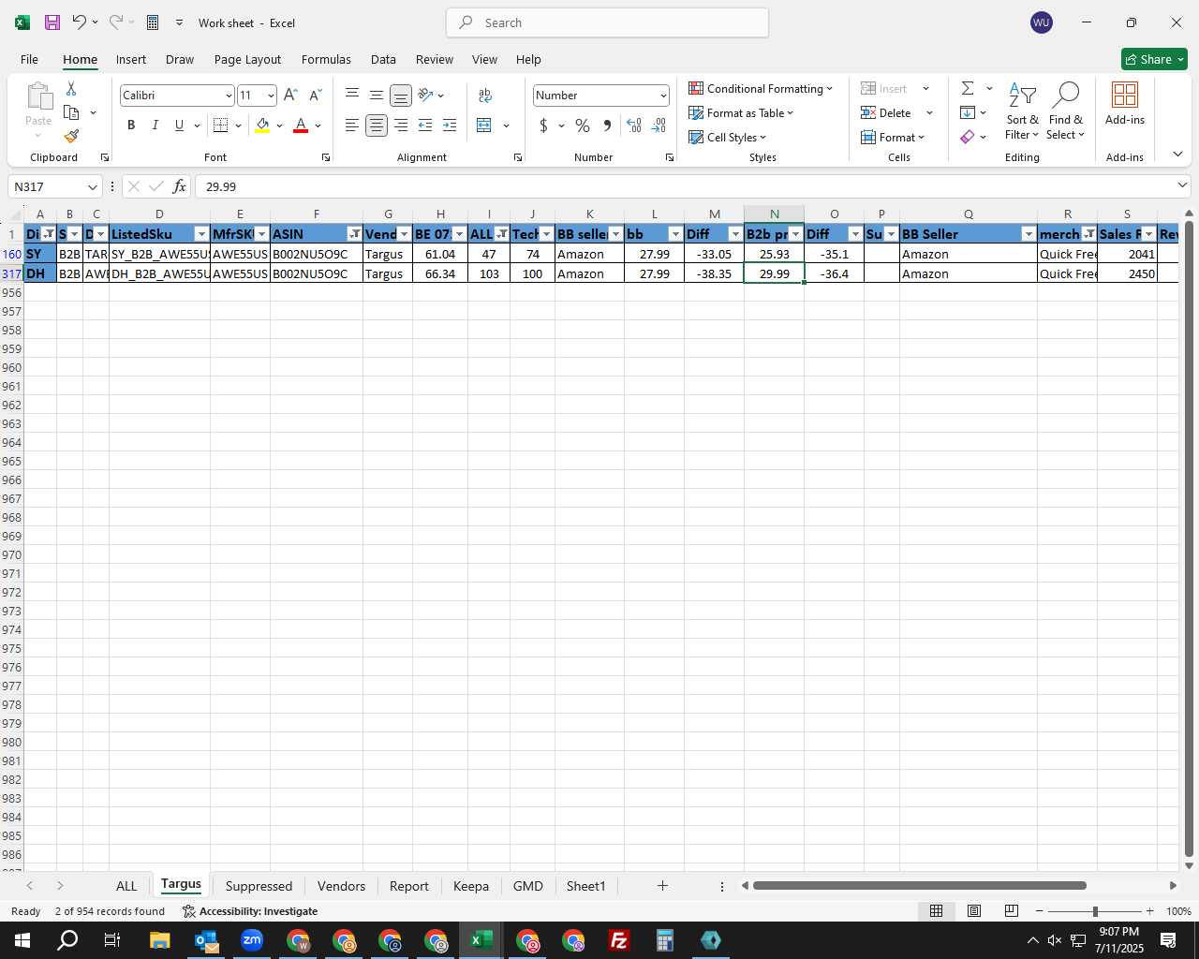Open Sort & Filter tool
The image size is (1199, 959).
pyautogui.click(x=1022, y=111)
